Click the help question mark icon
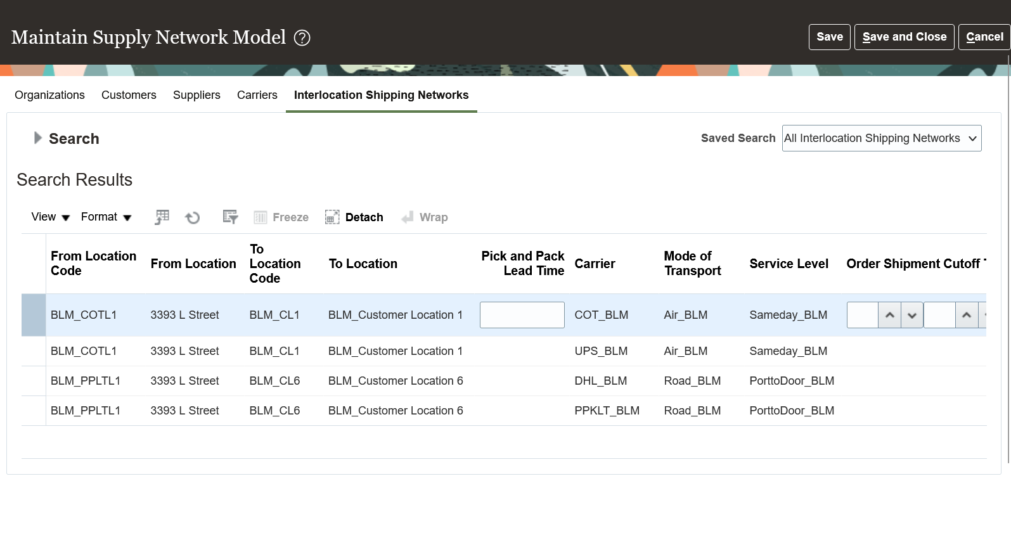 (302, 38)
